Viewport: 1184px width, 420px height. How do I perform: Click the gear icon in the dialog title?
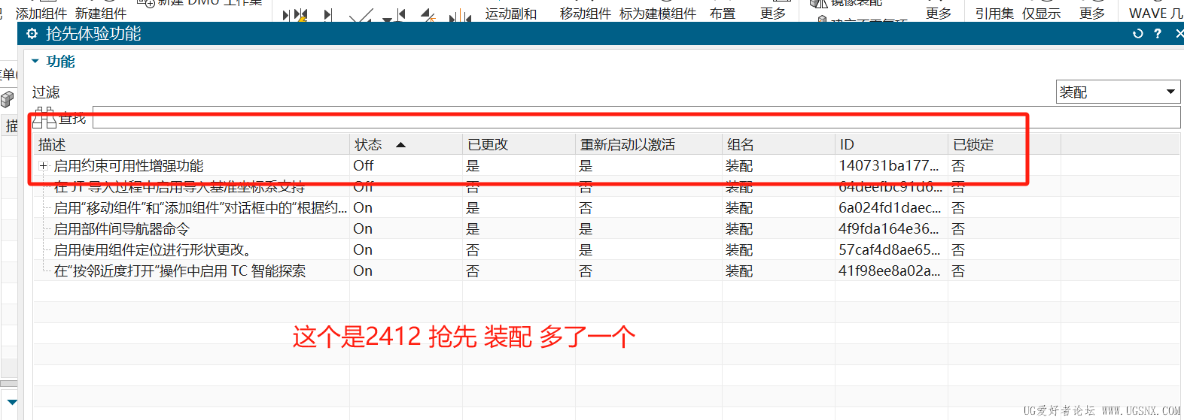(32, 34)
